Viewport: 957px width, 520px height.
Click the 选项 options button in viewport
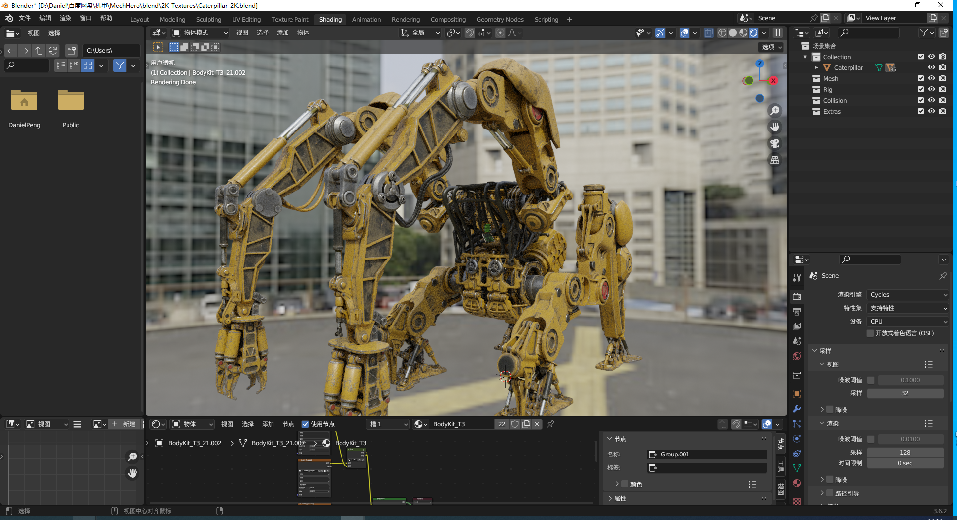[772, 47]
